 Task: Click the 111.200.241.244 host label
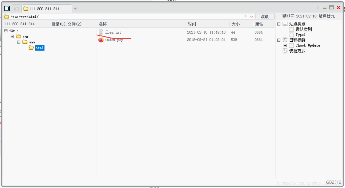[x=19, y=24]
